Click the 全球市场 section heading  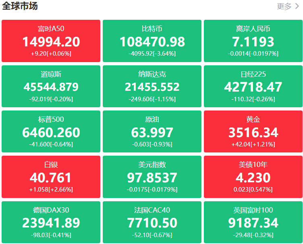(x=20, y=6)
